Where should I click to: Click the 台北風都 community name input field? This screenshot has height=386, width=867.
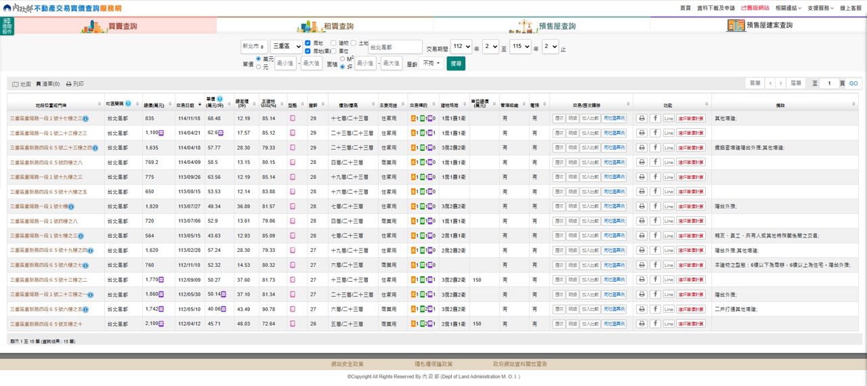click(x=395, y=47)
